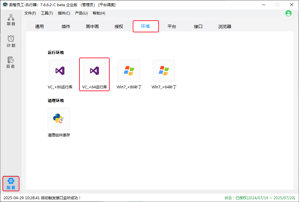
Task: Click the VC_×86运行库 Visual Studio icon
Action: point(60,71)
